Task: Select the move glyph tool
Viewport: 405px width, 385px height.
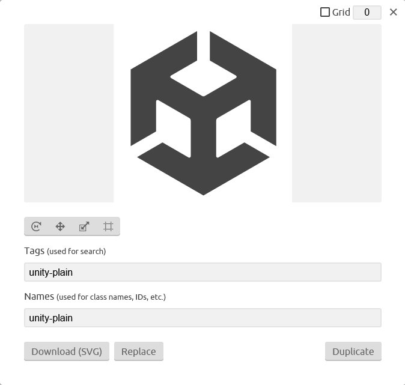Action: pyautogui.click(x=60, y=226)
